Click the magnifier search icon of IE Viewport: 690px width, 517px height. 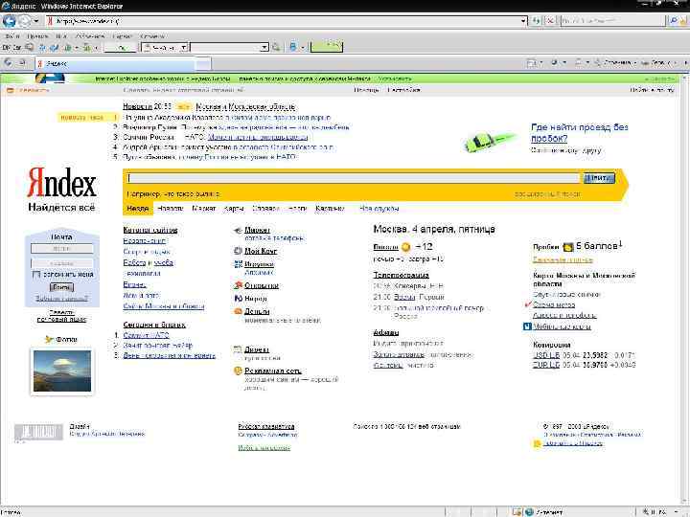674,21
